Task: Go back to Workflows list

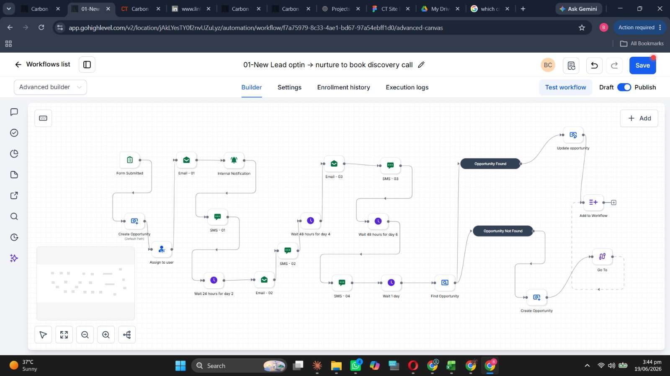Action: 42,64
